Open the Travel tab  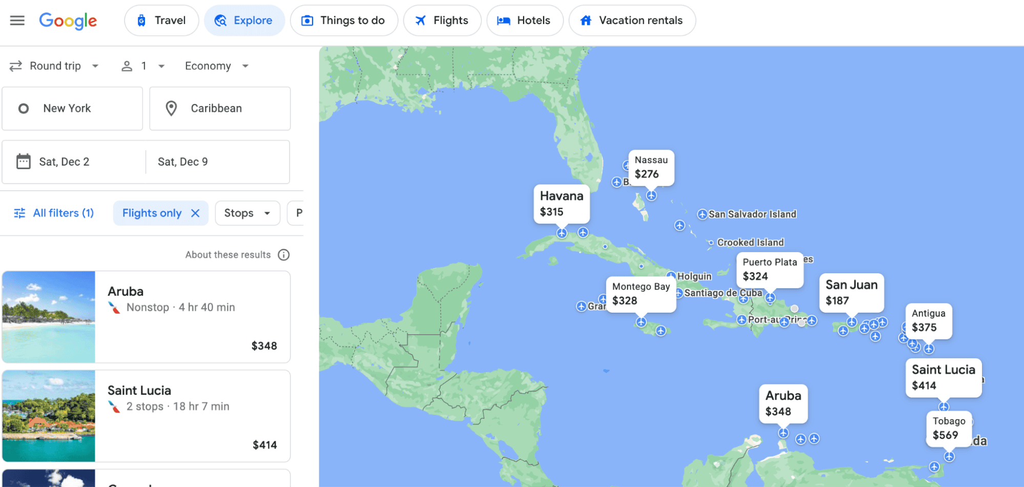tap(161, 21)
